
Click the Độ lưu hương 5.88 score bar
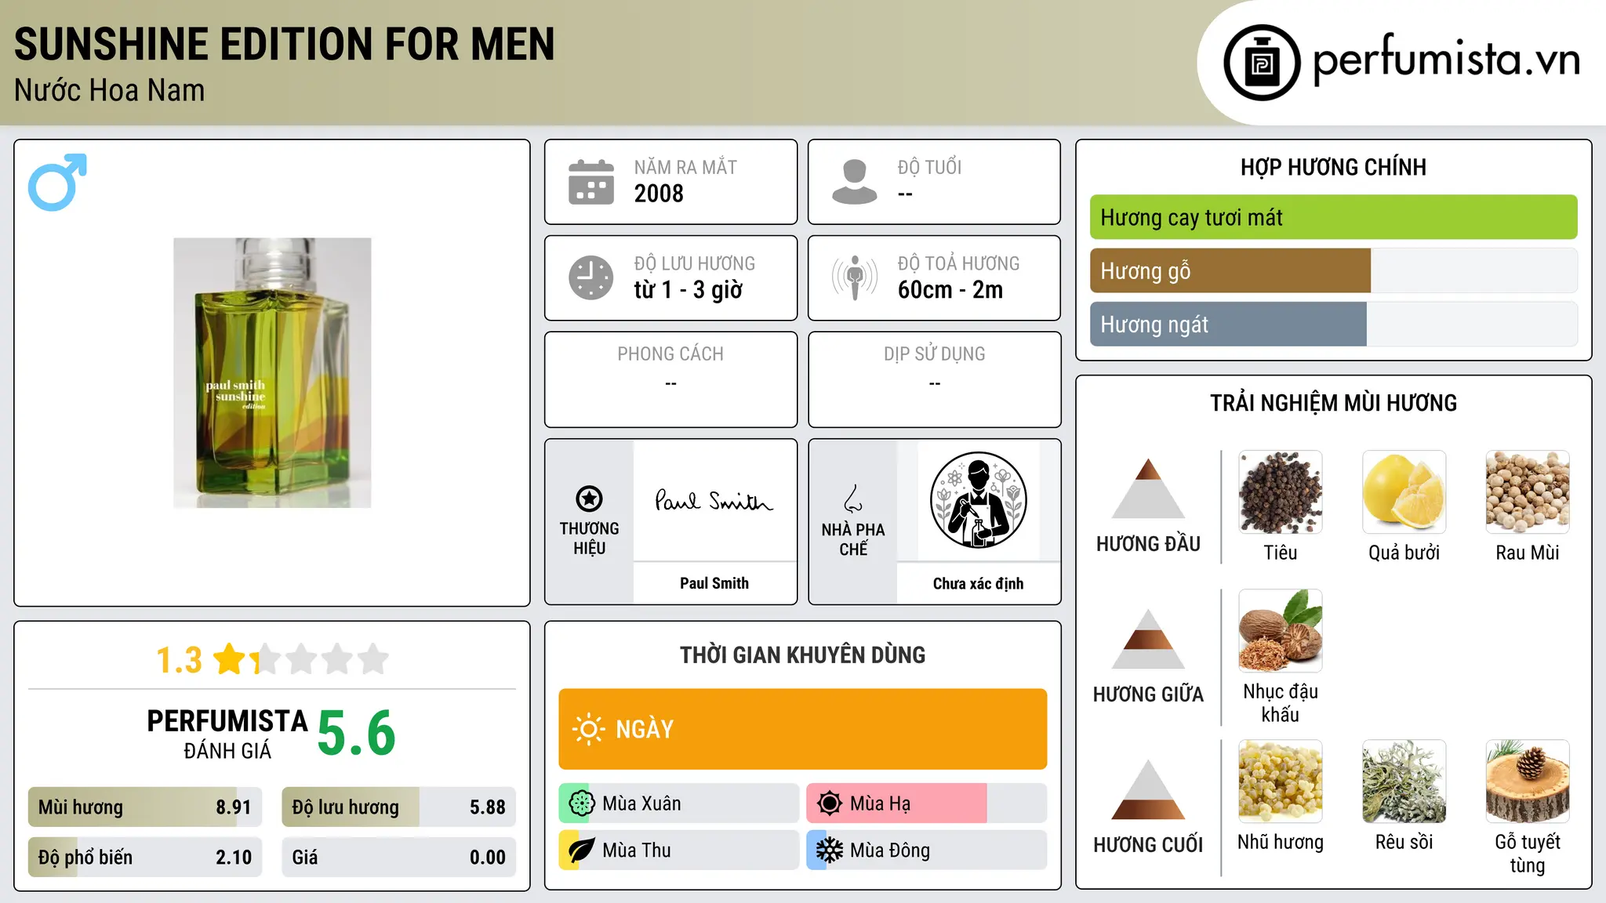(398, 807)
